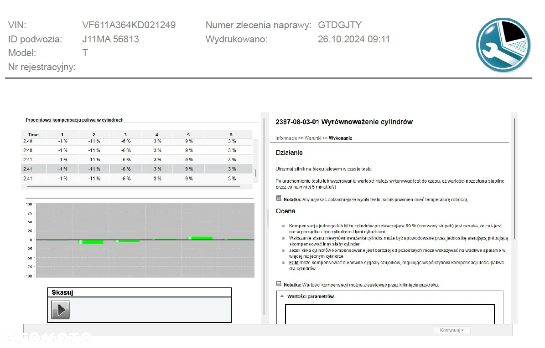
Task: Click the 2387-08-03-01 Wyrównoważenie cylindrów heading
Action: [x=344, y=122]
